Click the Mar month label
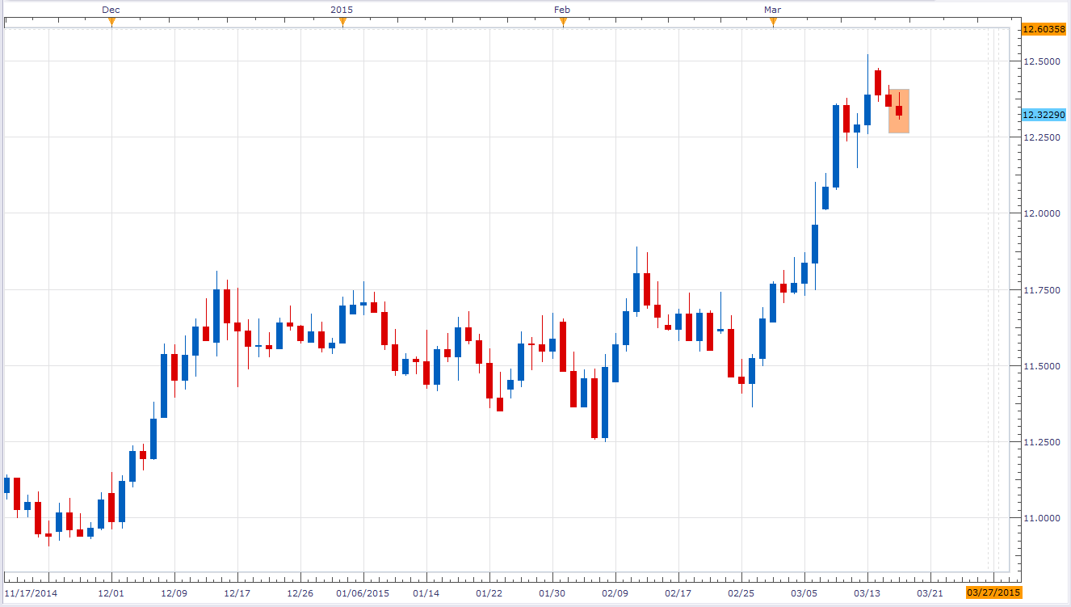Image resolution: width=1071 pixels, height=607 pixels. 773,9
